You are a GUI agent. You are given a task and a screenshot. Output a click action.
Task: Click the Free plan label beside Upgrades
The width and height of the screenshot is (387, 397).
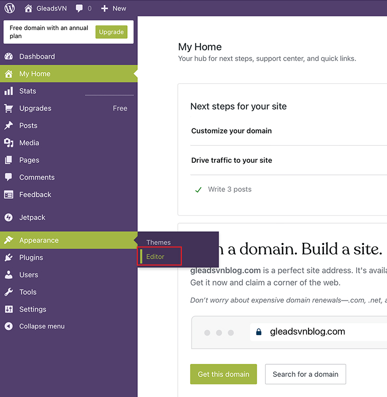[x=120, y=108]
